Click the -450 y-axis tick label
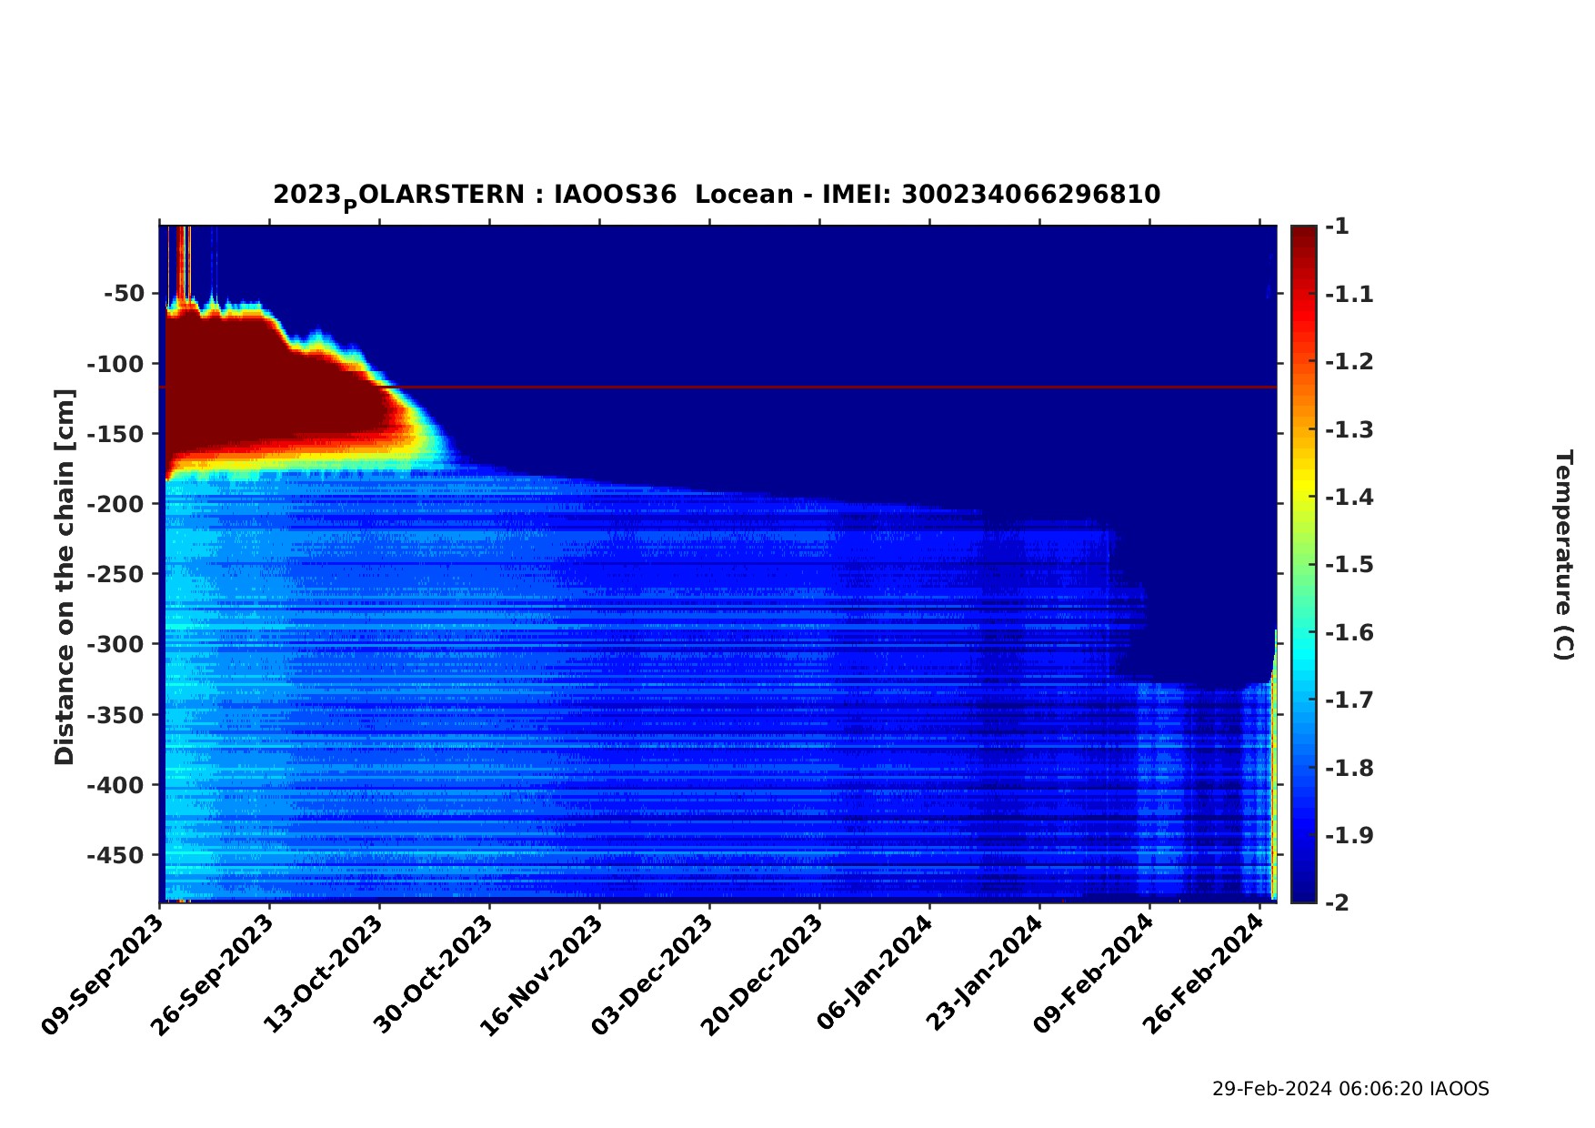1595x1128 pixels. click(116, 855)
